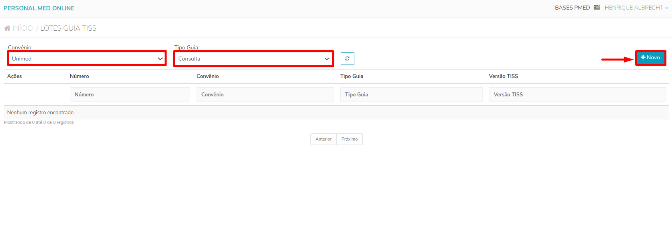This screenshot has width=672, height=229.
Task: Expand the HENRIQUE ALBRECHT user menu
Action: coord(636,8)
